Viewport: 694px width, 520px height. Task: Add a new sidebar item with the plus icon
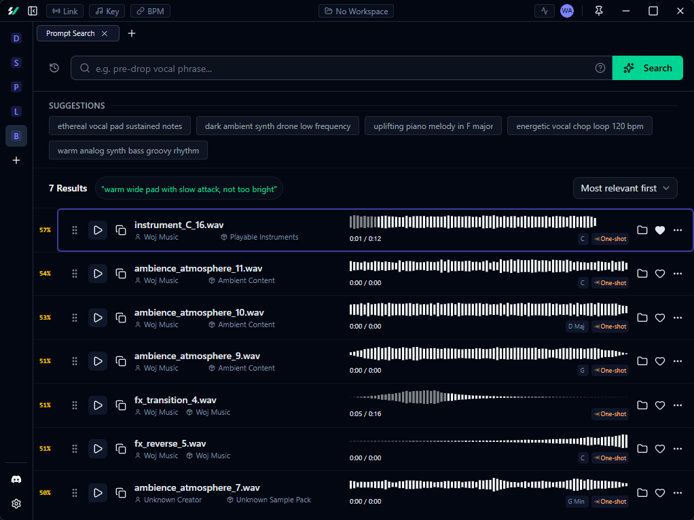click(16, 160)
